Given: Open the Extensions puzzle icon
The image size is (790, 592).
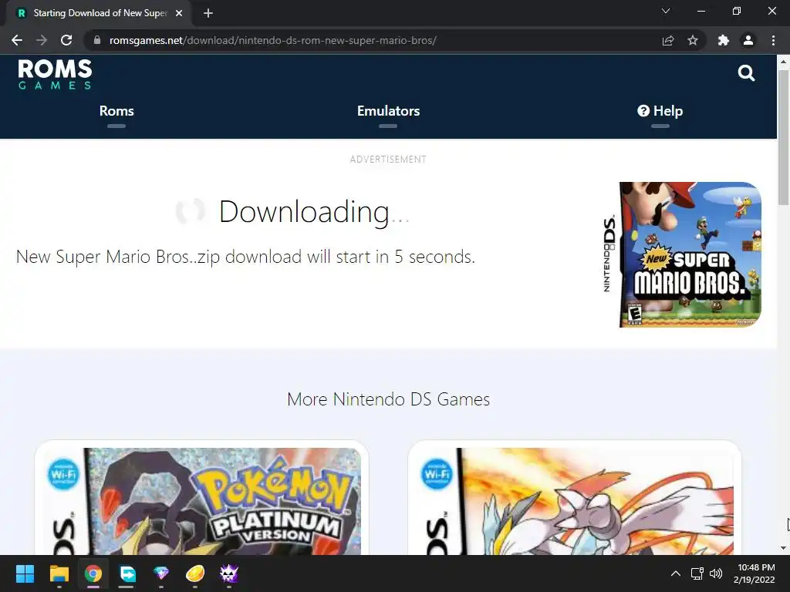Looking at the screenshot, I should point(724,40).
